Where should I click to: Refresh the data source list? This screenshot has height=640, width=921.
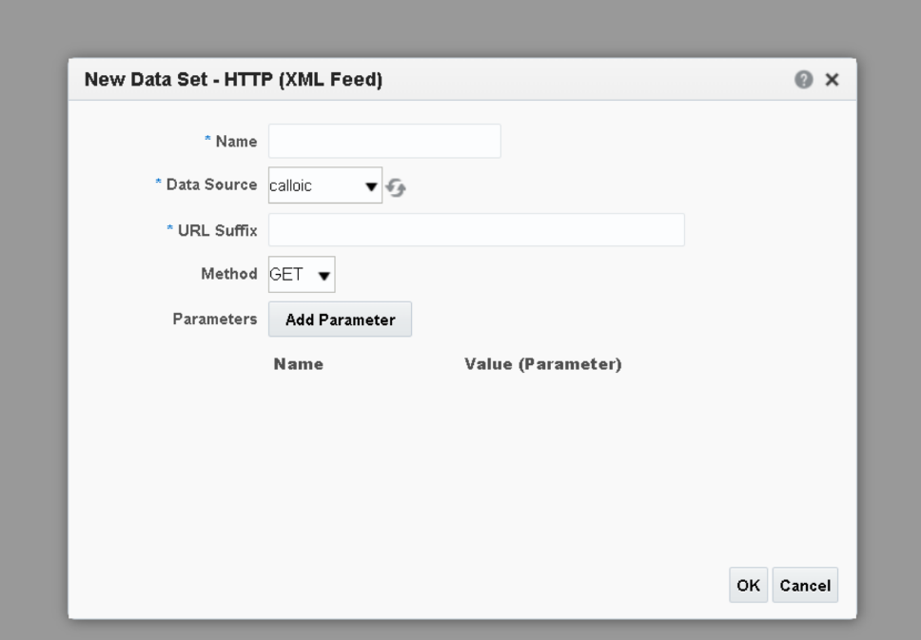(x=396, y=187)
